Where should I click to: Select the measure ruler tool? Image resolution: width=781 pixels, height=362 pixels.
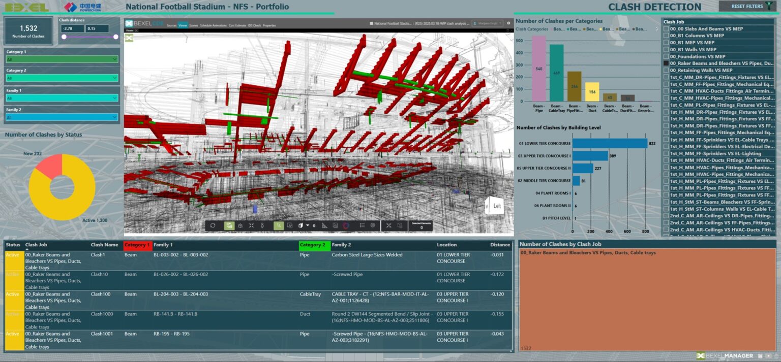click(324, 225)
